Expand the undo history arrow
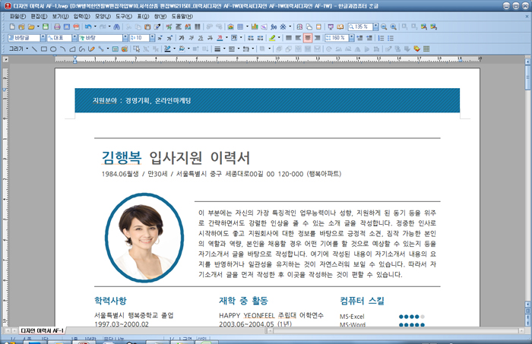Screen dimensions: 532x344 click(x=95, y=27)
